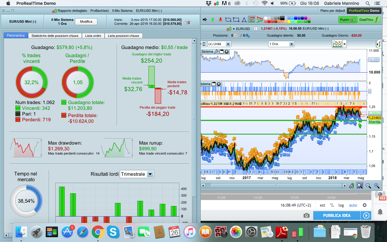Print the backtest report
This screenshot has height=242, width=387.
(187, 22)
